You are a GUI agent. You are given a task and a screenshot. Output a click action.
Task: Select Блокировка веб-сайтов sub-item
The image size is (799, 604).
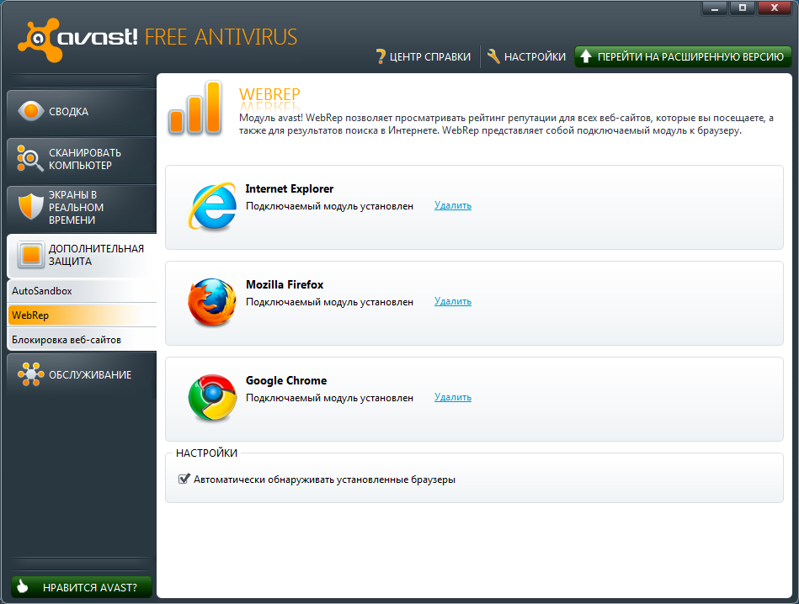82,340
